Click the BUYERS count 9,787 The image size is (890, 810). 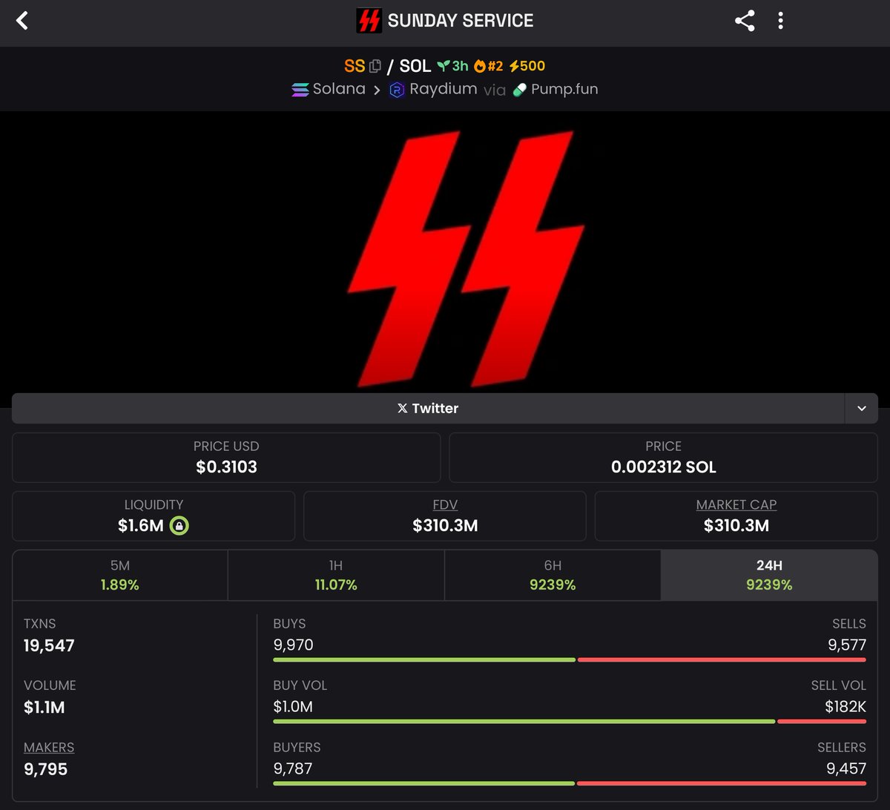click(293, 768)
